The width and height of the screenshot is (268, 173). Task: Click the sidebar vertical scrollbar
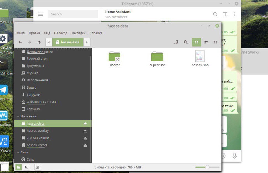(x=91, y=109)
